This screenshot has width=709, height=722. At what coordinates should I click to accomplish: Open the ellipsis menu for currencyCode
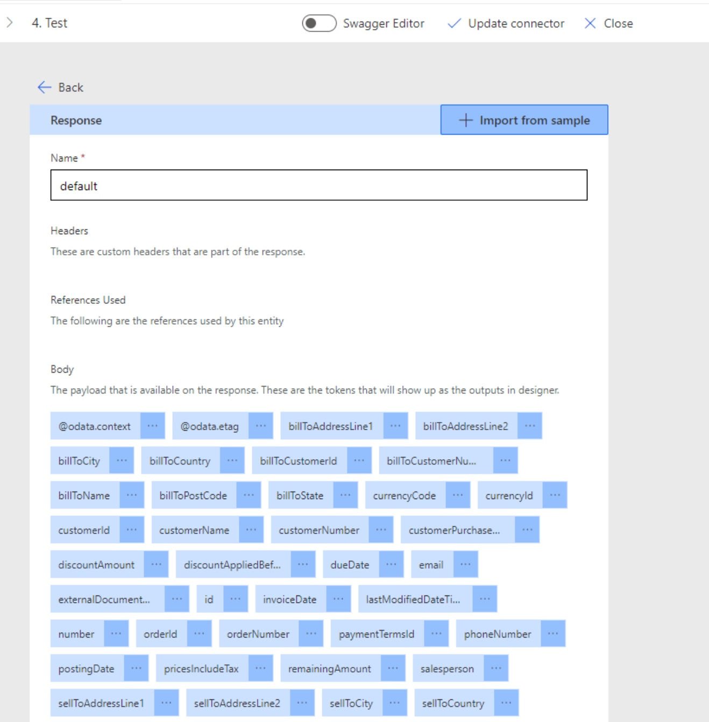[x=457, y=495]
